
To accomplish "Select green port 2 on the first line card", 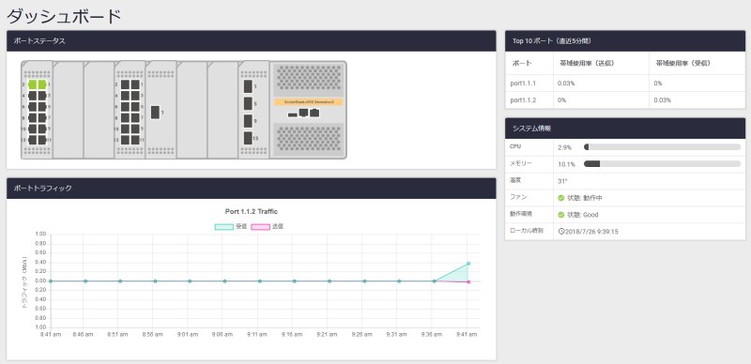I will pyautogui.click(x=32, y=84).
